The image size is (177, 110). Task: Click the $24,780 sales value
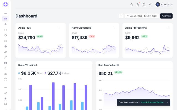point(27,38)
